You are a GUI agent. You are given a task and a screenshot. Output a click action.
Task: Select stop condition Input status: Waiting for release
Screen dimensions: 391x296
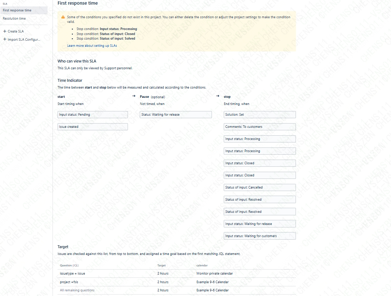[x=260, y=224]
